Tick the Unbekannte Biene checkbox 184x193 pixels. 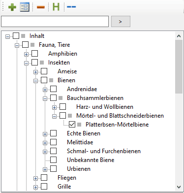click(53, 160)
